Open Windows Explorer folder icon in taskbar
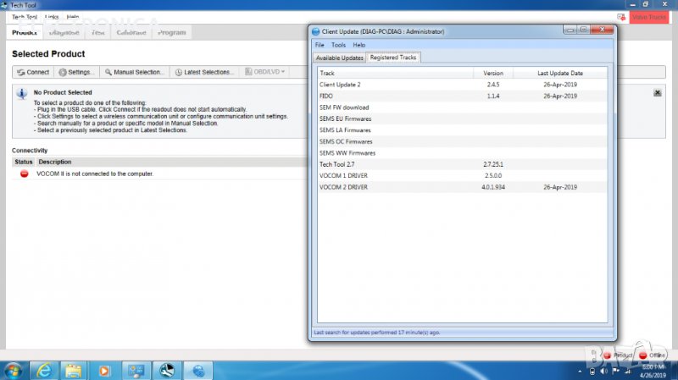 [x=74, y=370]
